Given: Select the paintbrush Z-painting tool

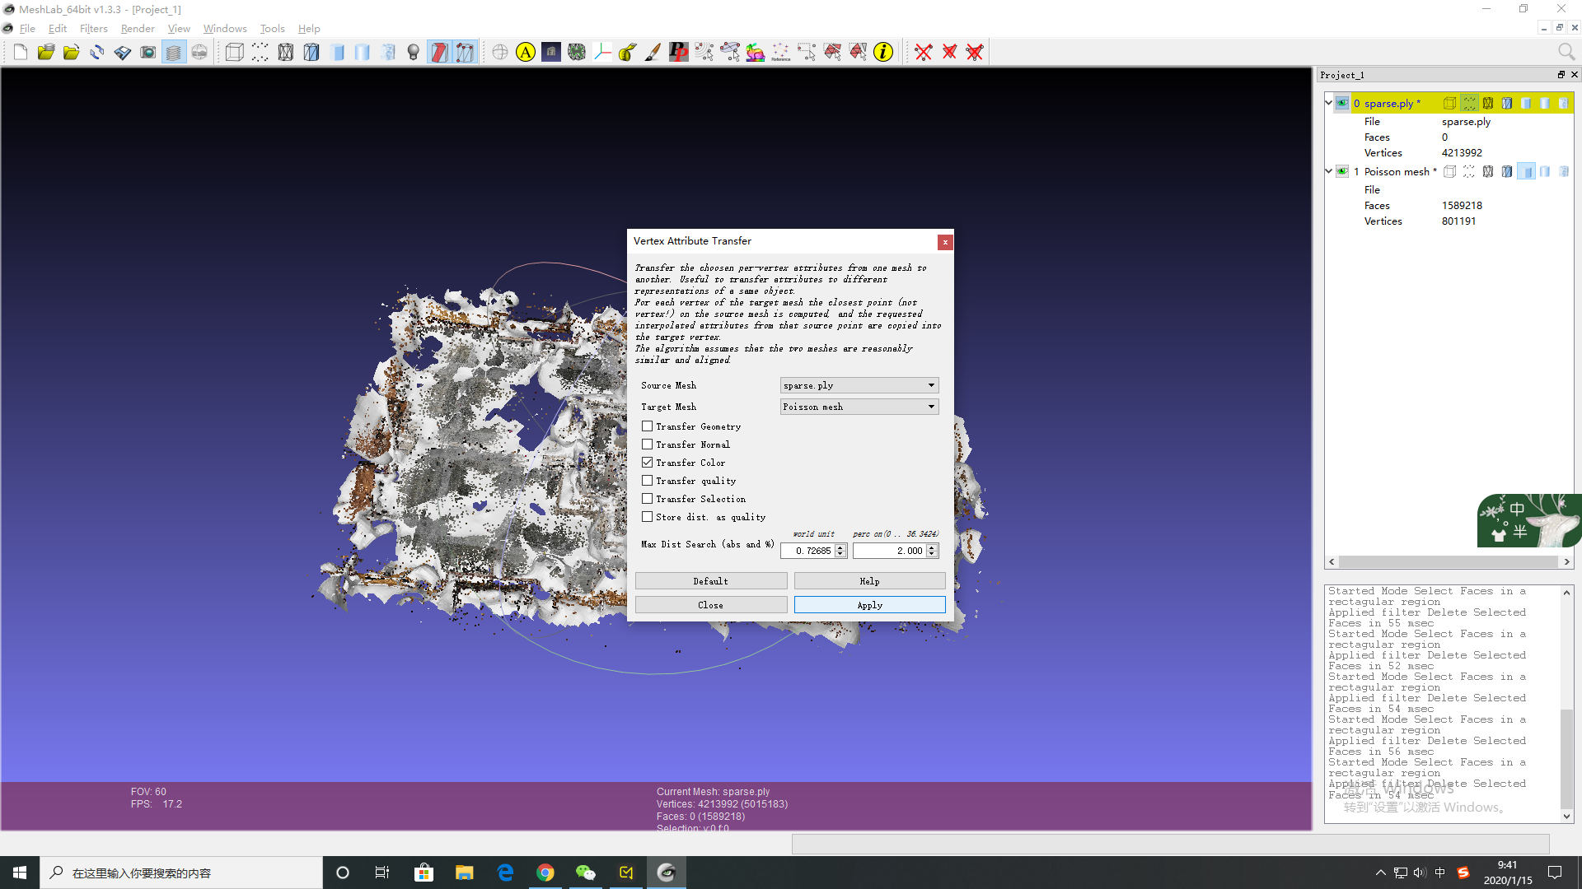Looking at the screenshot, I should pyautogui.click(x=653, y=53).
